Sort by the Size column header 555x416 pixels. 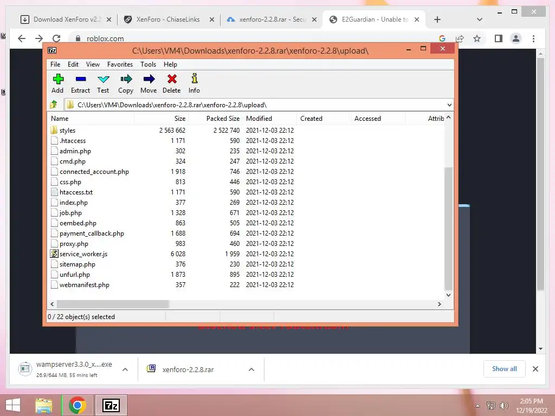click(x=161, y=119)
